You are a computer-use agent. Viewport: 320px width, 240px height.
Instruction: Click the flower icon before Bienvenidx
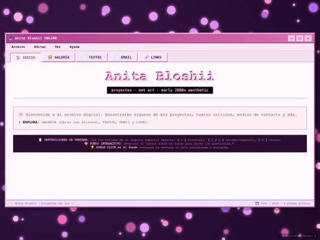pos(21,114)
